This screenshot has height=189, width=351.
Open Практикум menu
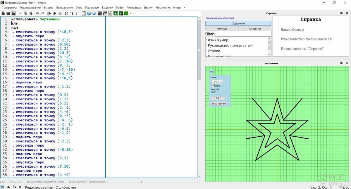[92, 8]
